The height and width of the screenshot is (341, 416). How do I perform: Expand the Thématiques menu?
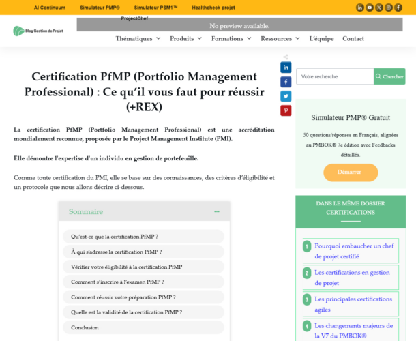(138, 39)
